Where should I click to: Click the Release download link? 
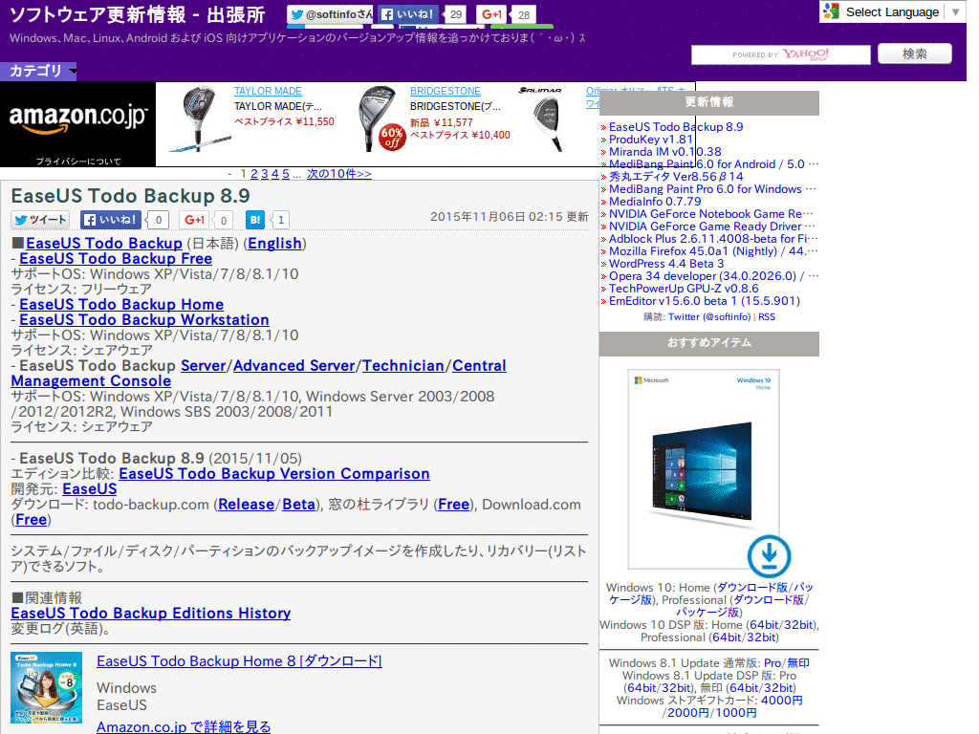pyautogui.click(x=246, y=505)
